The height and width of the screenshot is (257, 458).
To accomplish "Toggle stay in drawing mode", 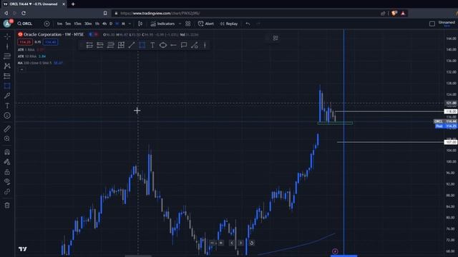I will [x=7, y=162].
